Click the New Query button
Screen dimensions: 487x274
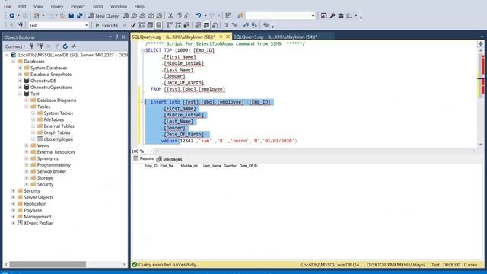click(103, 15)
